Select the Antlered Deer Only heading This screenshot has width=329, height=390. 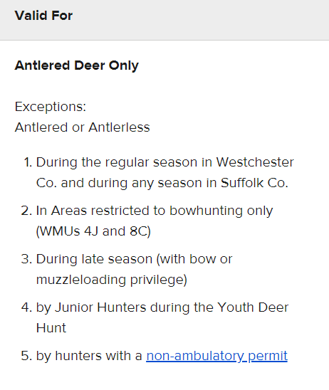click(77, 65)
